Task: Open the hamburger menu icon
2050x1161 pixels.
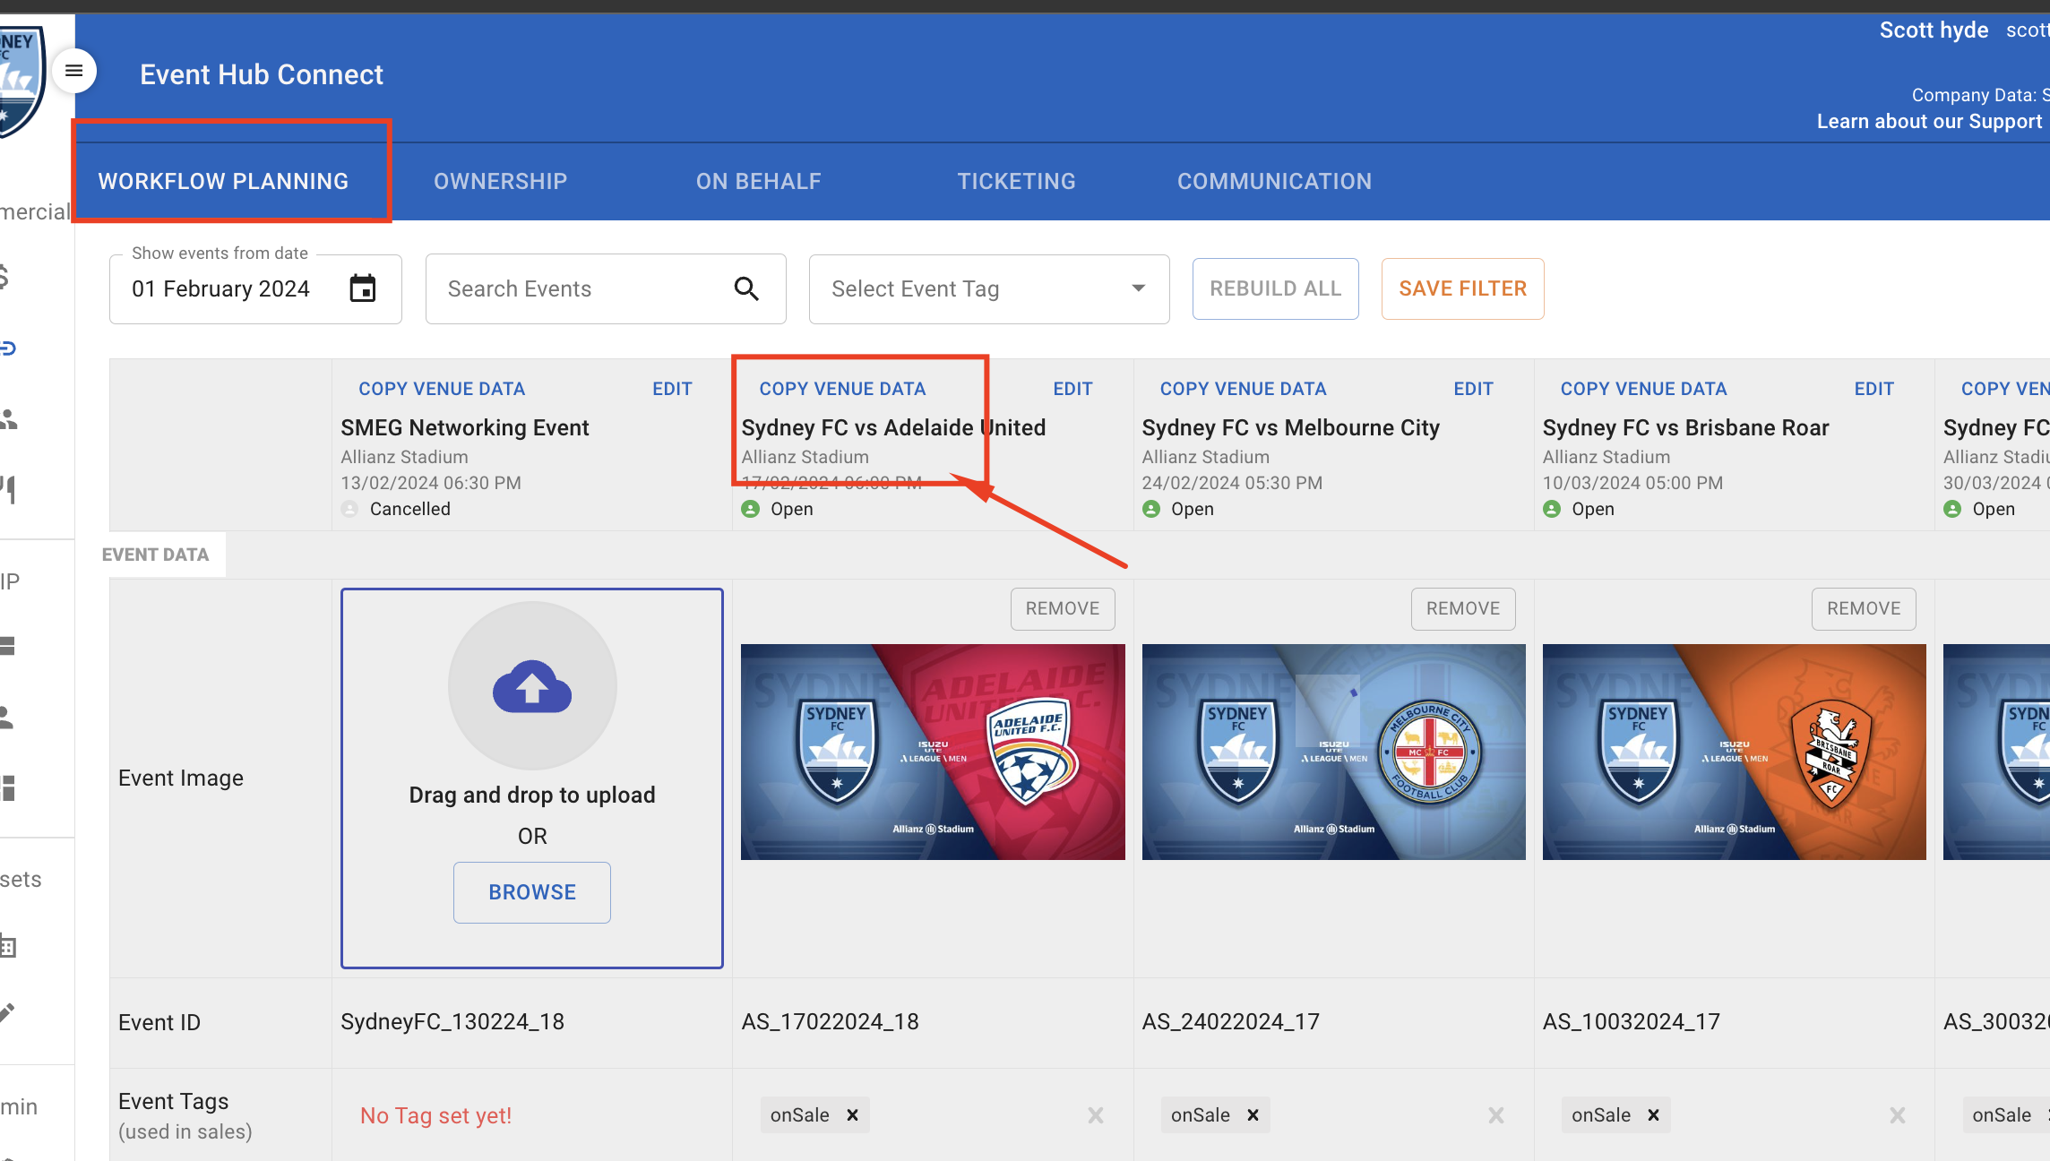Action: coord(74,71)
